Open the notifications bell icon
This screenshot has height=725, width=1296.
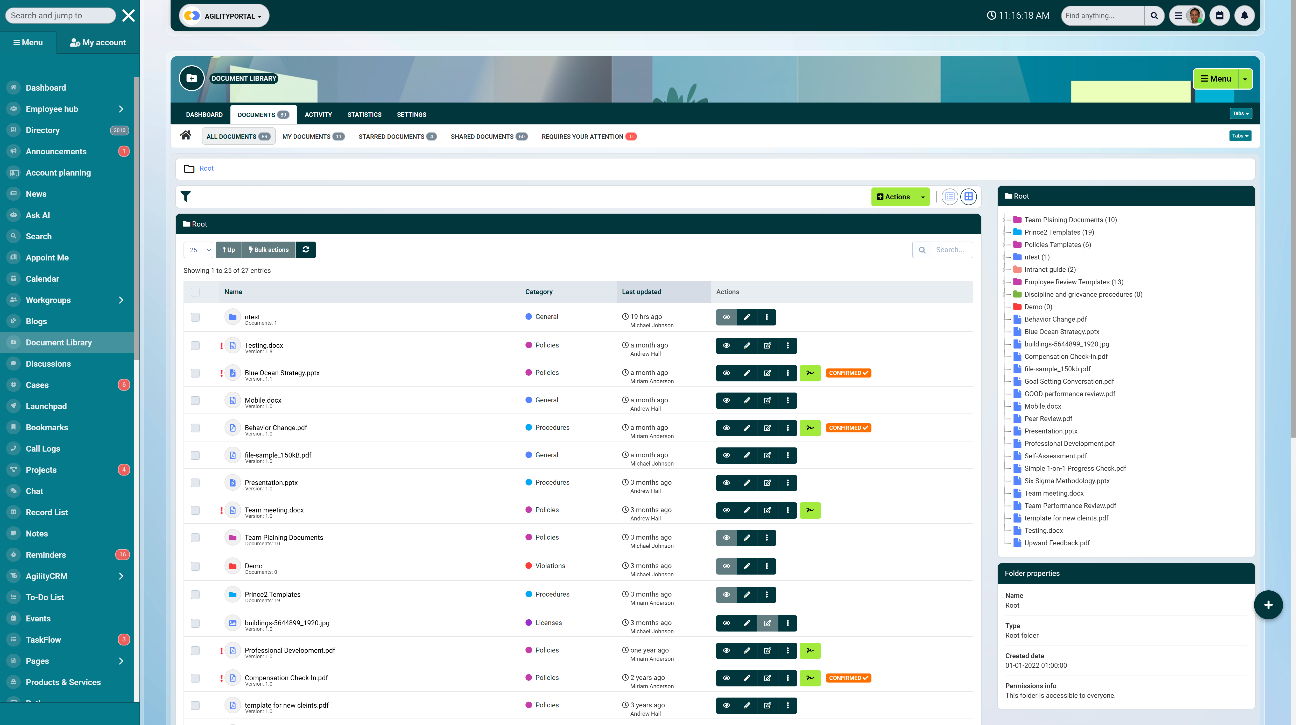tap(1244, 16)
